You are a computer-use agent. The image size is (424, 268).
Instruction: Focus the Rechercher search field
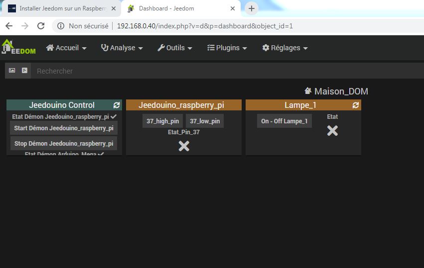click(x=227, y=71)
